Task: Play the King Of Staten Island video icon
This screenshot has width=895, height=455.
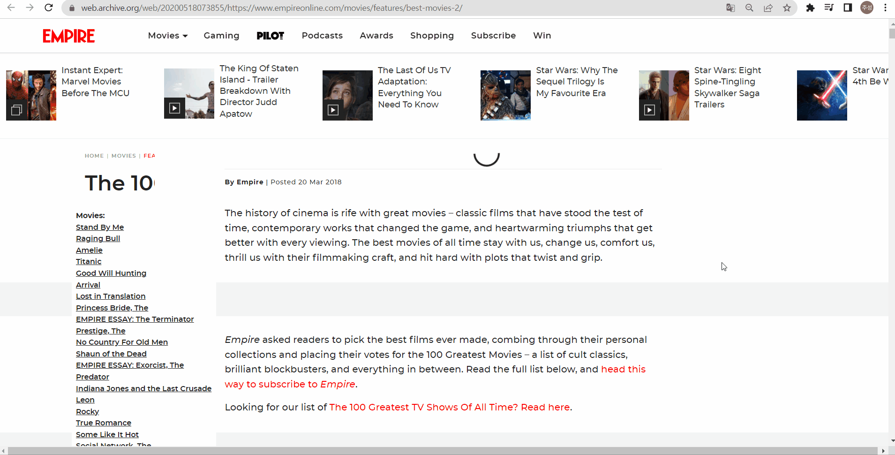Action: (x=174, y=108)
